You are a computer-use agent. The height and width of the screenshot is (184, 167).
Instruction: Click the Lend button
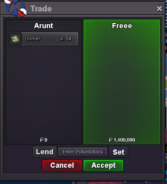45,152
